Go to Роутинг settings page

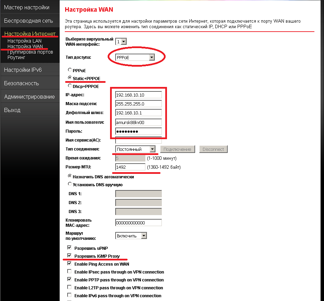(16, 57)
